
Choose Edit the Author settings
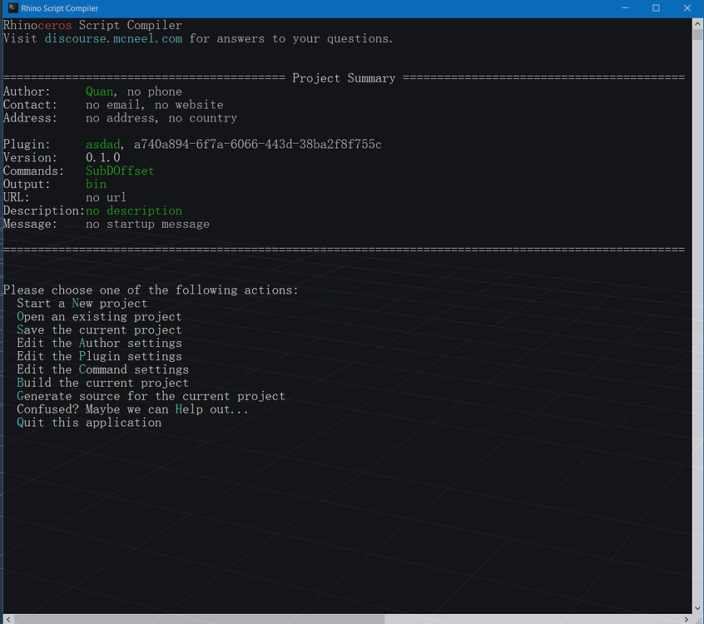[x=99, y=343]
